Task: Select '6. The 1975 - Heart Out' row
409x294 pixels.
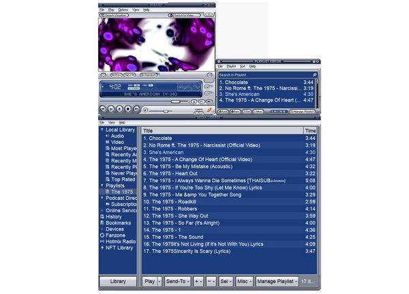Action: point(229,174)
